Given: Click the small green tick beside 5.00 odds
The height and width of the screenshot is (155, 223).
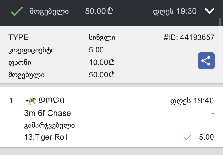Looking at the screenshot, I should coord(187,137).
